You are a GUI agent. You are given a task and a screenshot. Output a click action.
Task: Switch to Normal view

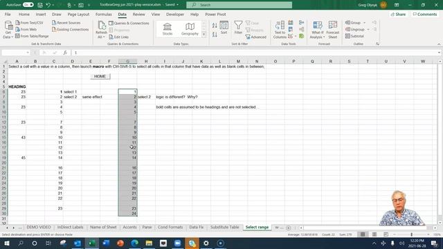[x=363, y=234]
